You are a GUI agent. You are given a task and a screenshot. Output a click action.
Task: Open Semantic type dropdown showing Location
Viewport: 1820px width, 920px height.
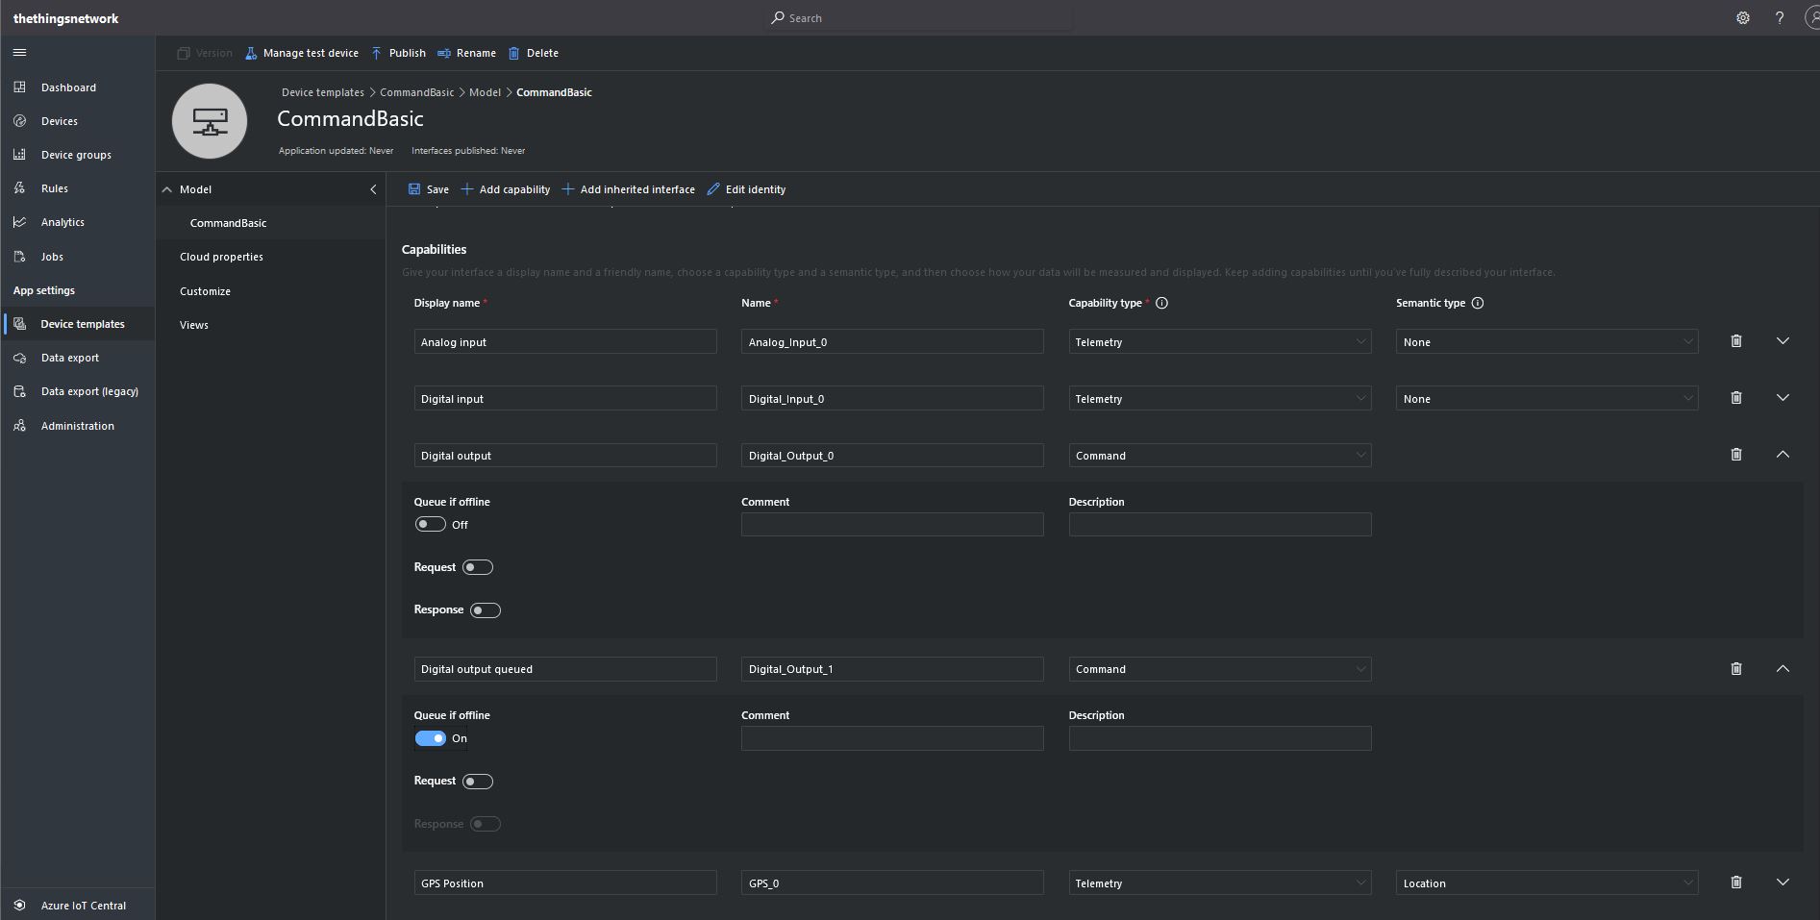1546,883
